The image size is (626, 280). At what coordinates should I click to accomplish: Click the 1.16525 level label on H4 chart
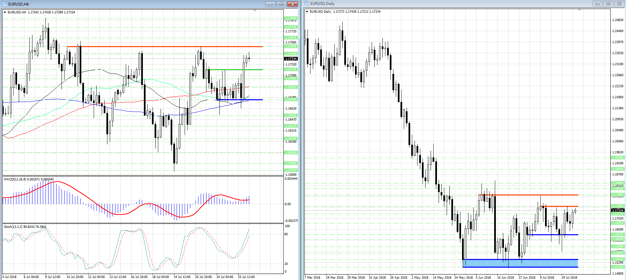click(x=291, y=116)
